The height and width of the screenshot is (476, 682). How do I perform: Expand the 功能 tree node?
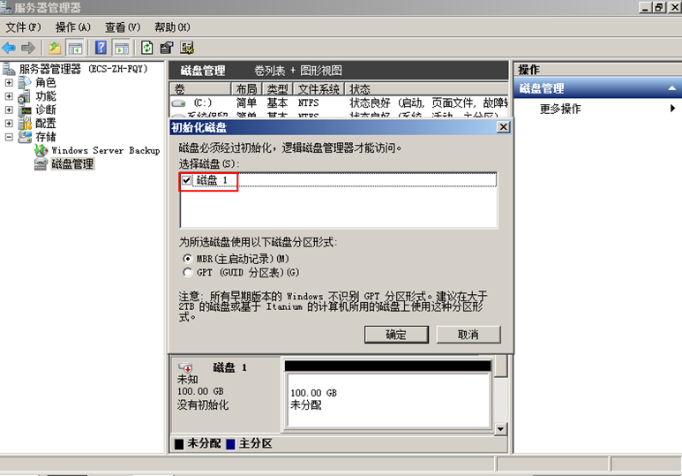9,96
